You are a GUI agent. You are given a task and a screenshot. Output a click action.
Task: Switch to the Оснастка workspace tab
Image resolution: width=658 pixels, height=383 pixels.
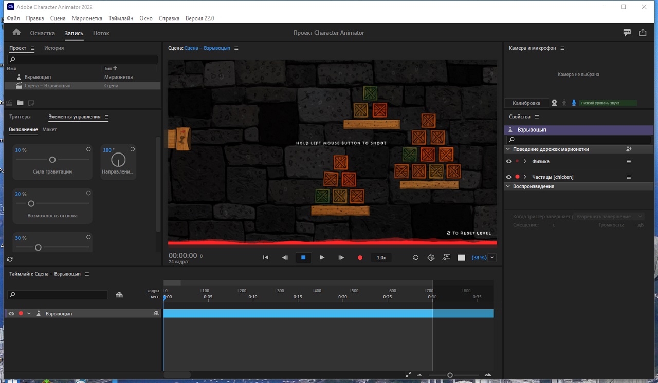coord(42,33)
